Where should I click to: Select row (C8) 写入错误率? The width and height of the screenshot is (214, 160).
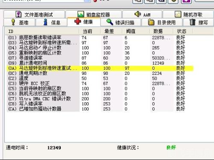click(100, 104)
